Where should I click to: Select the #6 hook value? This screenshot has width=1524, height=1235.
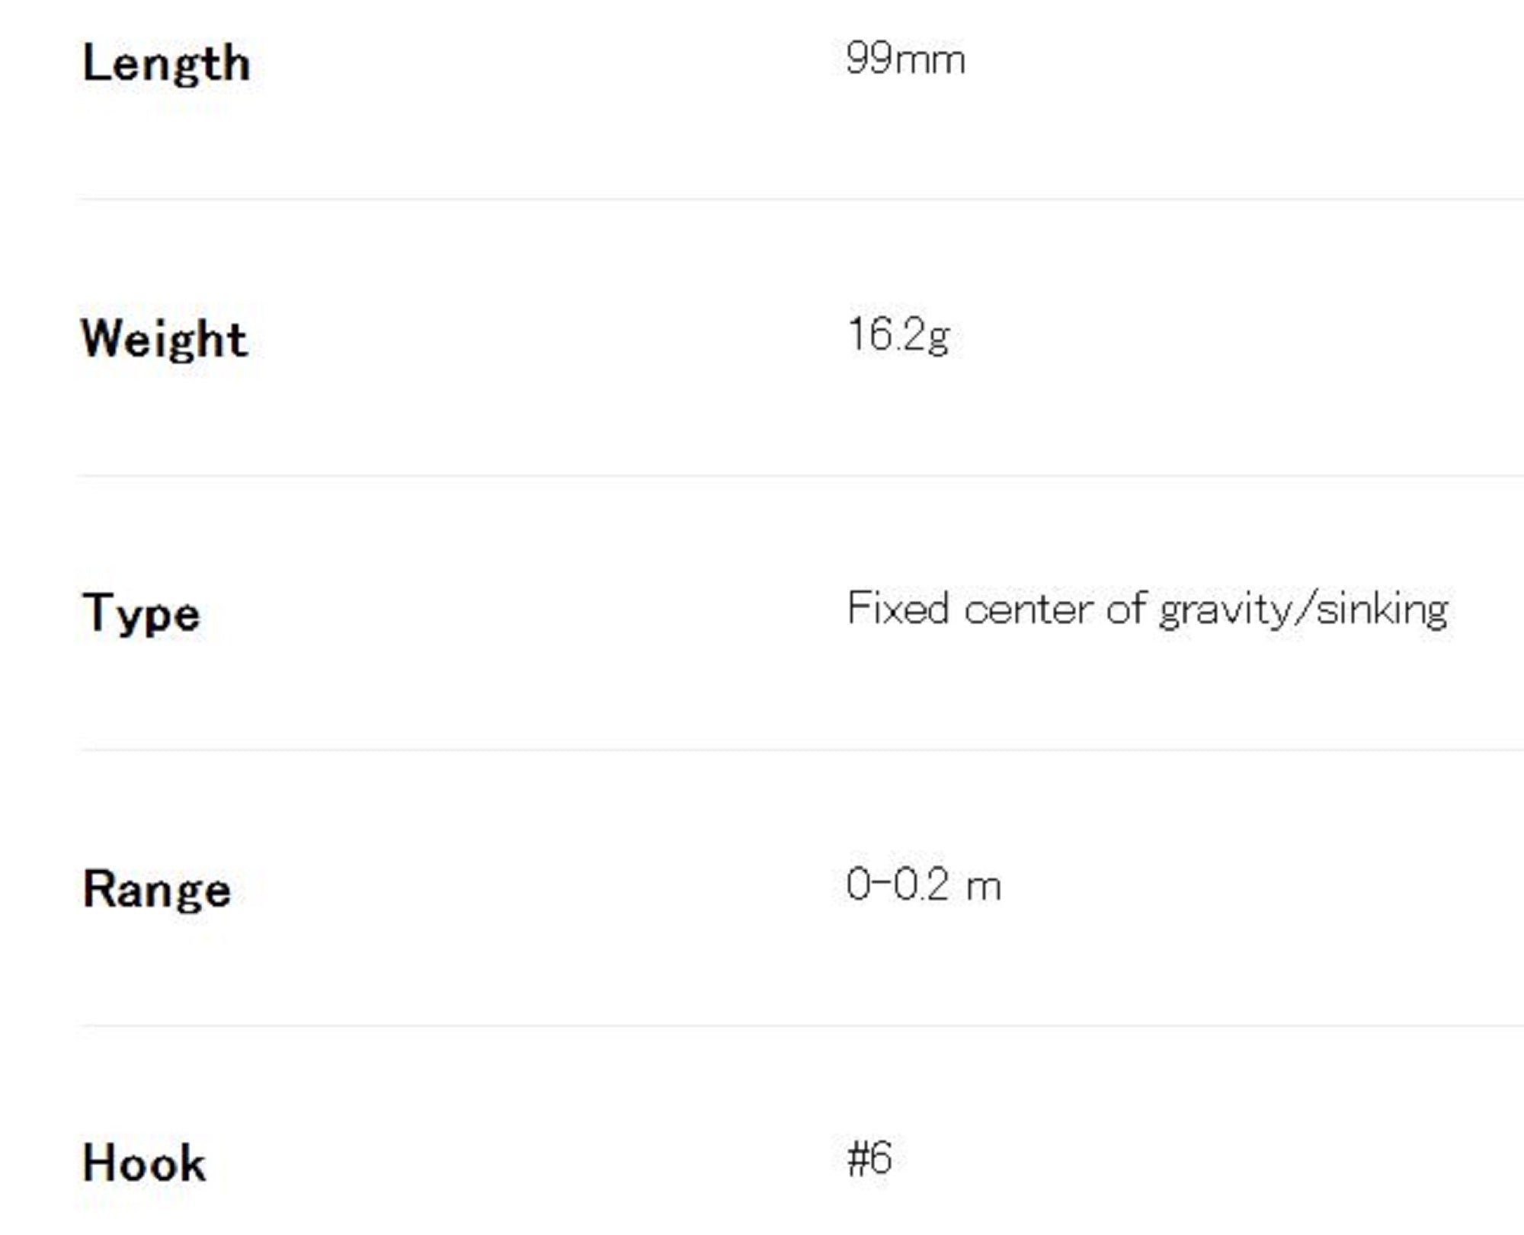pyautogui.click(x=869, y=1159)
